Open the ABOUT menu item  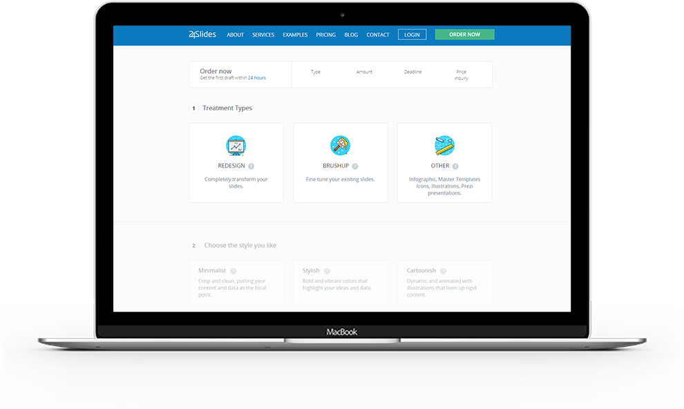click(x=236, y=35)
